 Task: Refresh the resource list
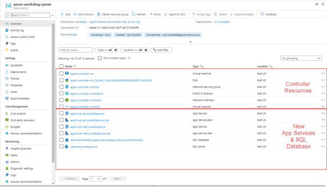point(139,14)
